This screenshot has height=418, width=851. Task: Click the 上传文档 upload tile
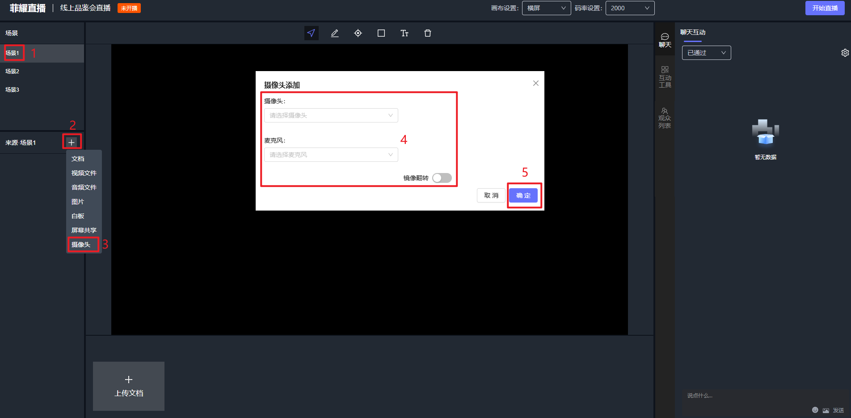pyautogui.click(x=129, y=386)
